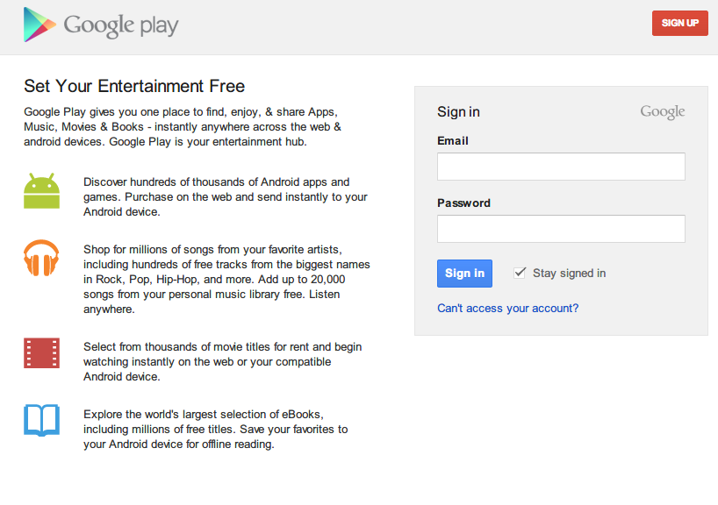The width and height of the screenshot is (718, 505).
Task: Click the Google play wordmark text
Action: click(120, 25)
